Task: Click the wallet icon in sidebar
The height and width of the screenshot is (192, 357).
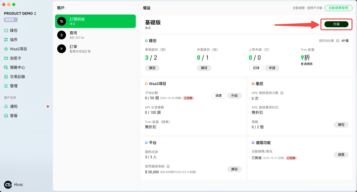Action: pos(6,30)
